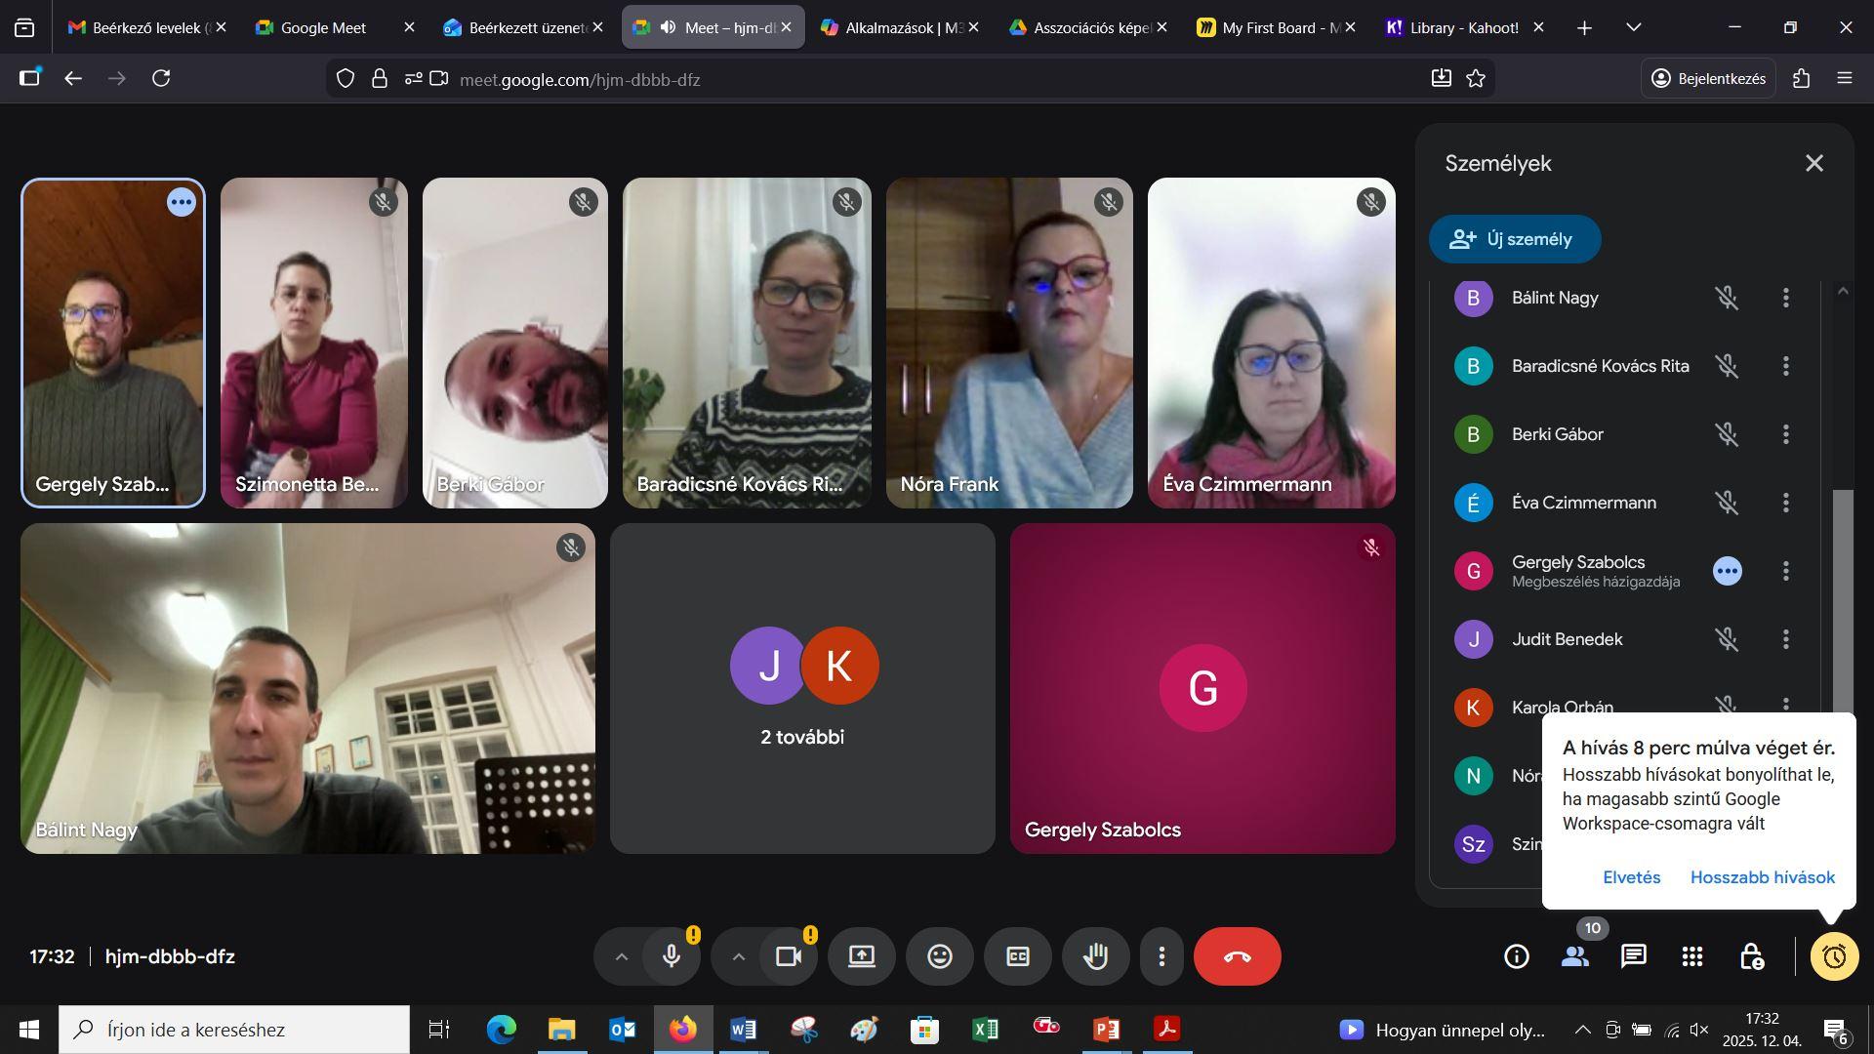Viewport: 1874px width, 1054px height.
Task: Open the reactions emoji button
Action: pyautogui.click(x=939, y=956)
